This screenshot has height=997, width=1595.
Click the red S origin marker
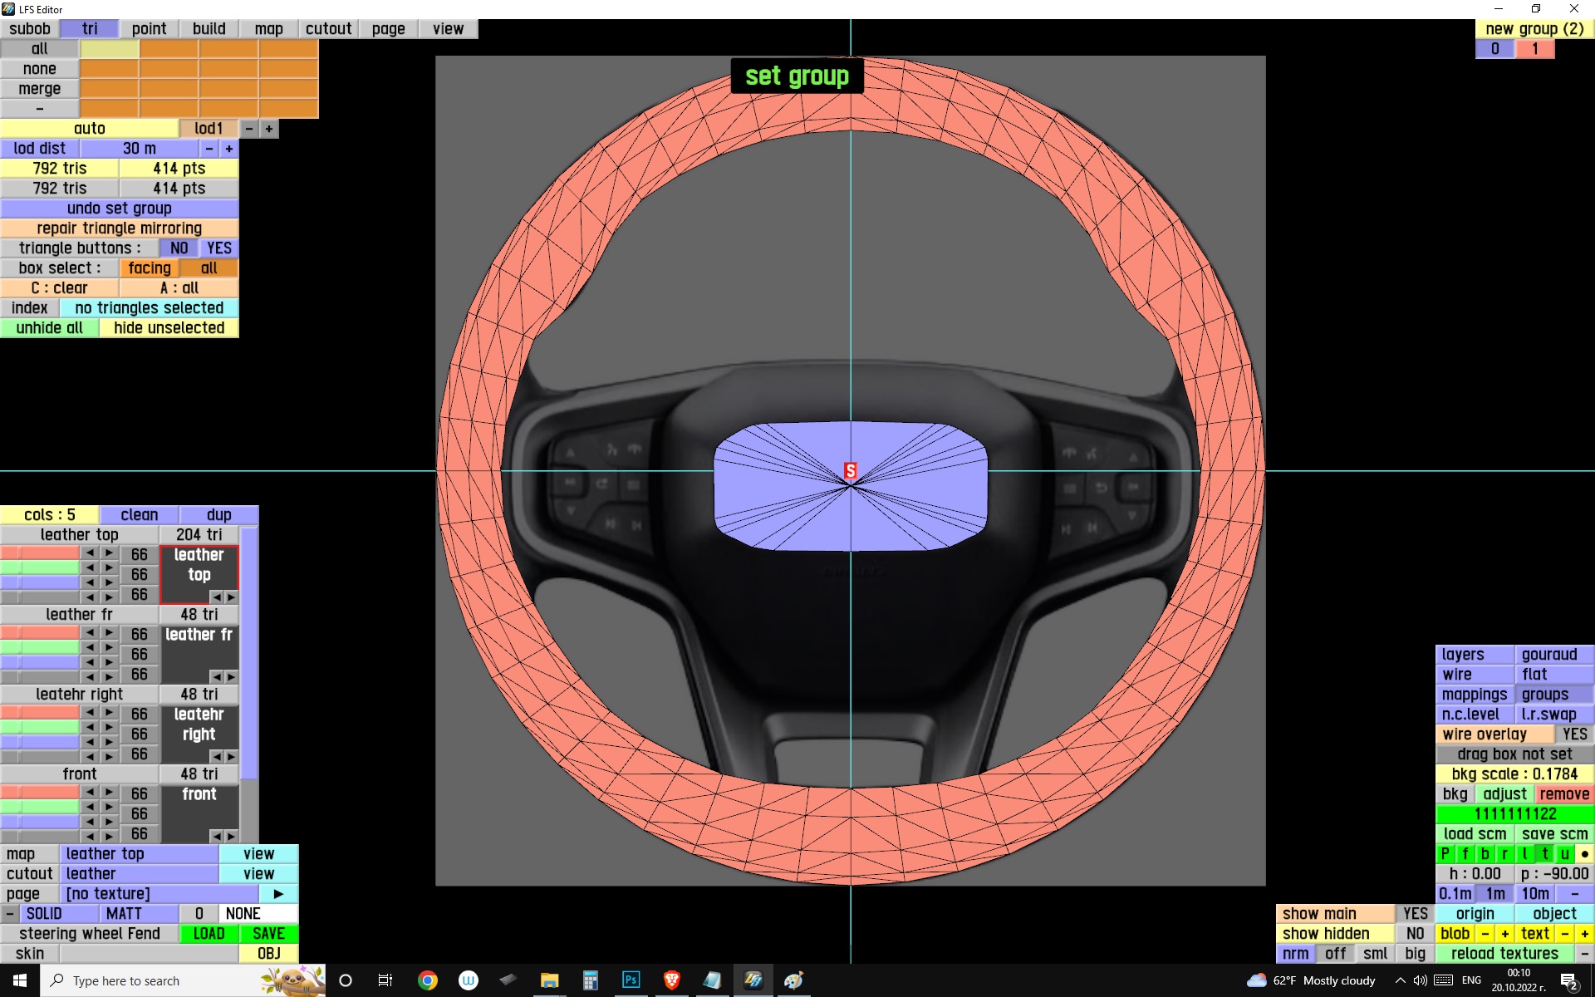[x=850, y=470]
